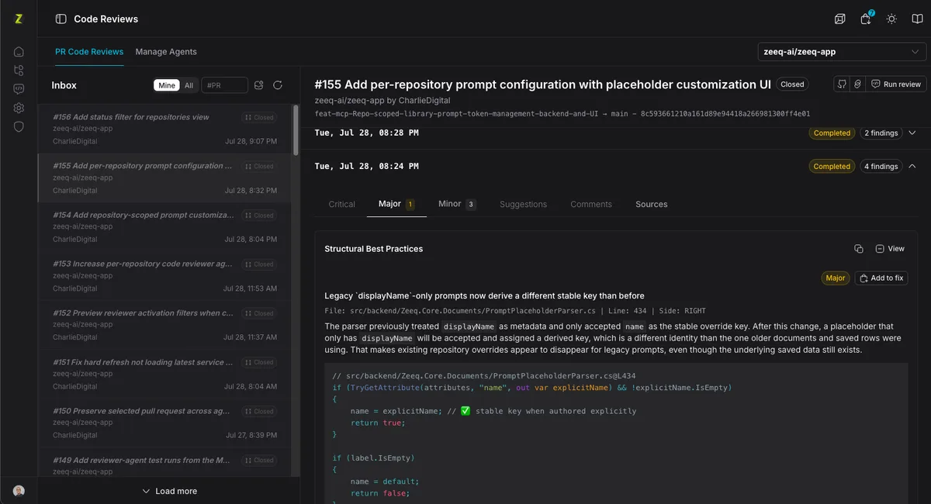Toggle the sidebar panel icon beside Code Reviews
931x504 pixels.
[61, 19]
